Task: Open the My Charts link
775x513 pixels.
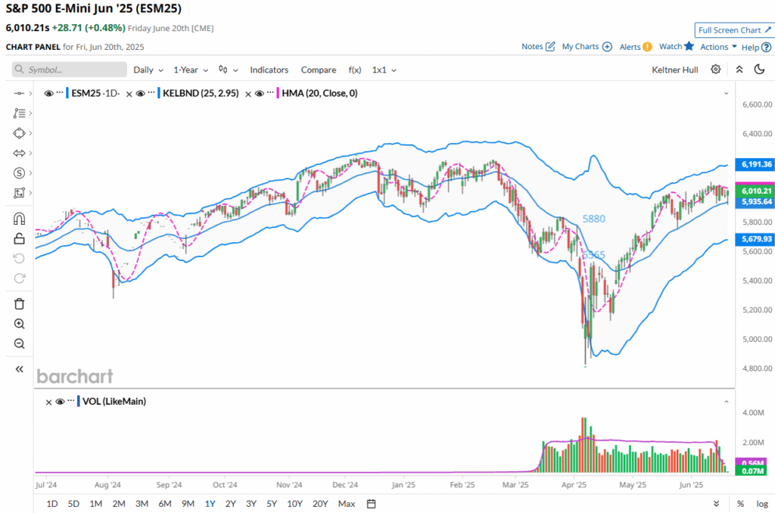Action: [x=587, y=47]
